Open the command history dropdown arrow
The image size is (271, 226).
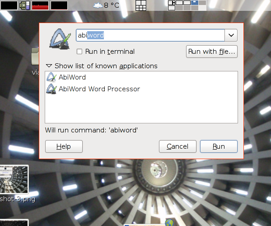pos(231,35)
